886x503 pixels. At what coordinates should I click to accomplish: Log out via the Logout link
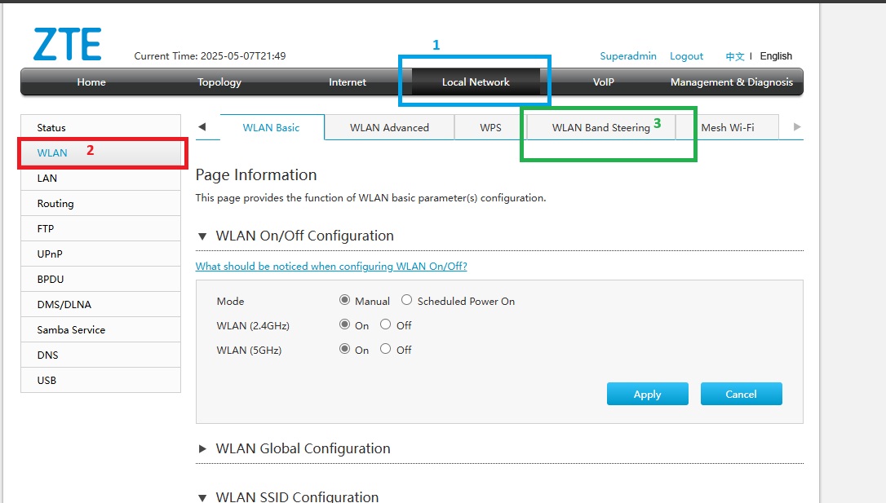pyautogui.click(x=686, y=56)
